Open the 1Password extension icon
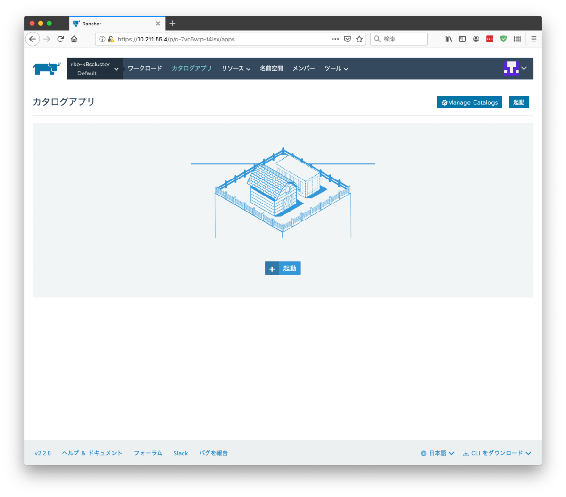This screenshot has width=566, height=497. coord(490,39)
